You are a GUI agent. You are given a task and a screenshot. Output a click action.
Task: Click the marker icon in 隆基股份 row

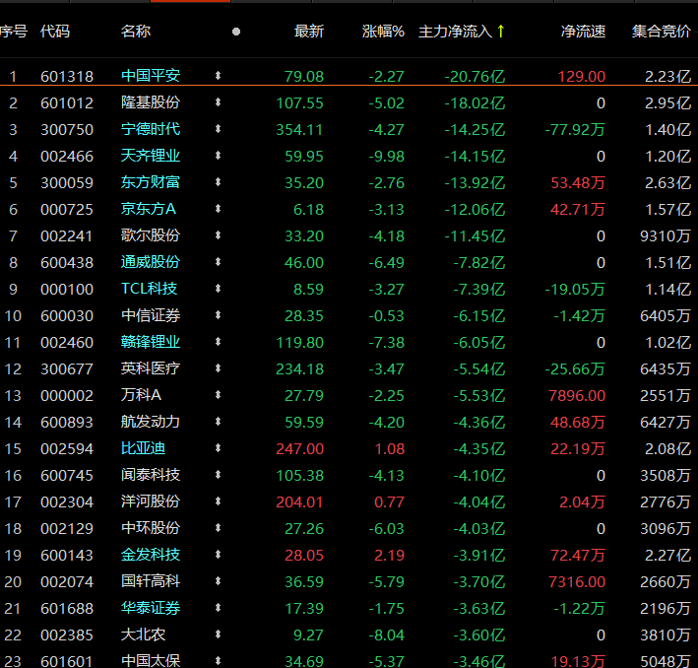point(218,102)
